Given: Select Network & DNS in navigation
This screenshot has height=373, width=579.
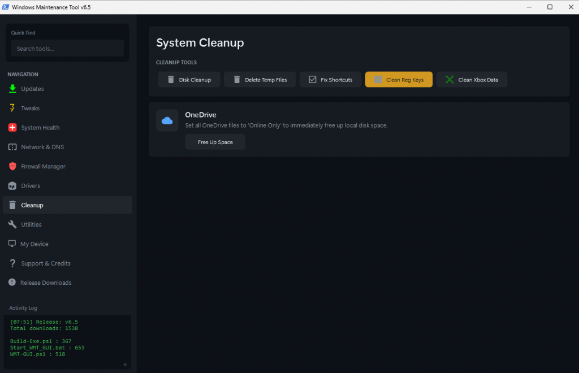Looking at the screenshot, I should 67,147.
